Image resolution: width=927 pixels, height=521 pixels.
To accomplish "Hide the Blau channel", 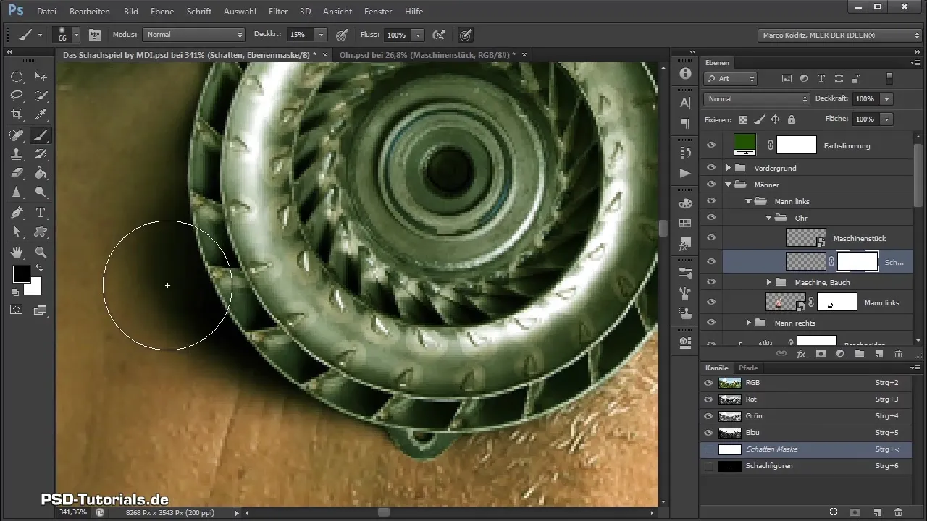I will pos(709,433).
